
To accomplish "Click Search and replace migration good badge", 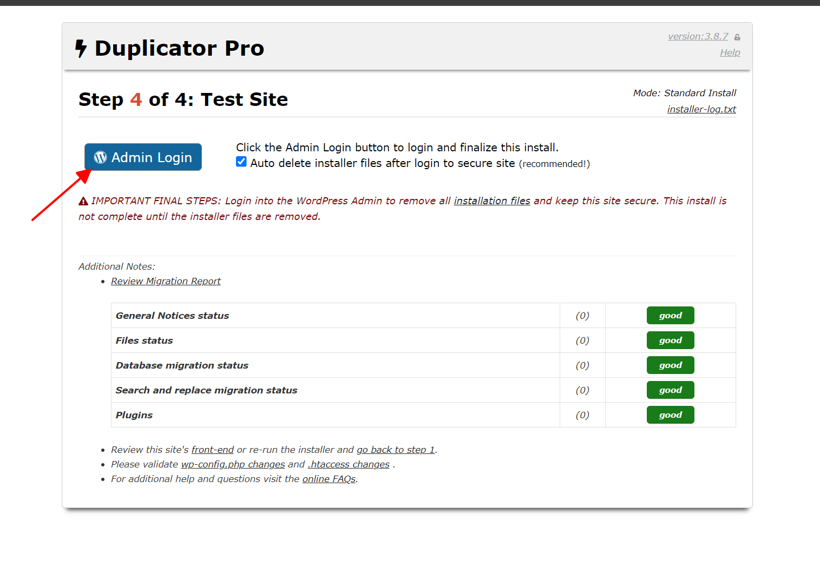I will point(670,390).
